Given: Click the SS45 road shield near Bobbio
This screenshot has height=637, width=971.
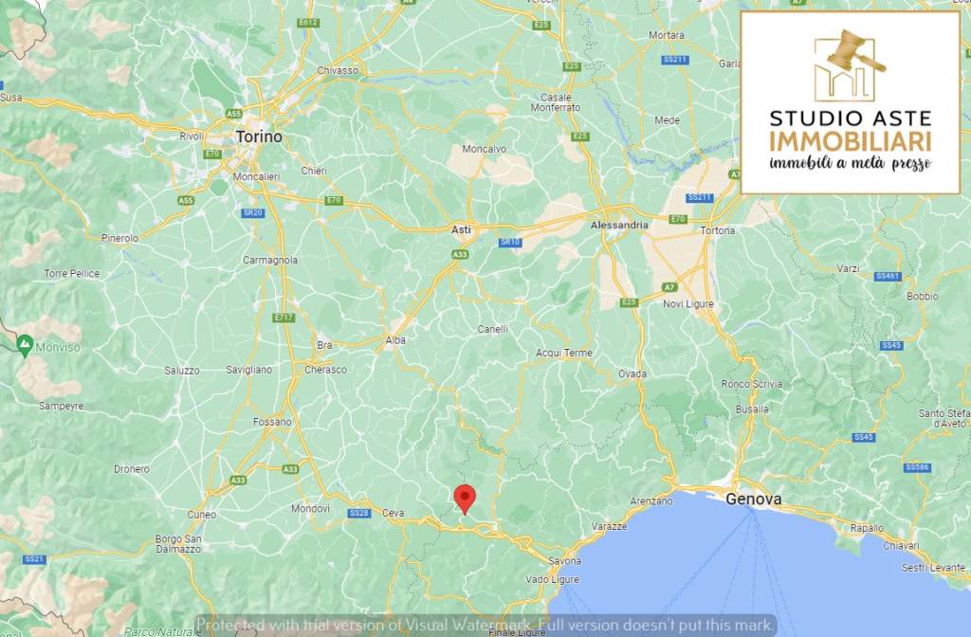Looking at the screenshot, I should [891, 345].
